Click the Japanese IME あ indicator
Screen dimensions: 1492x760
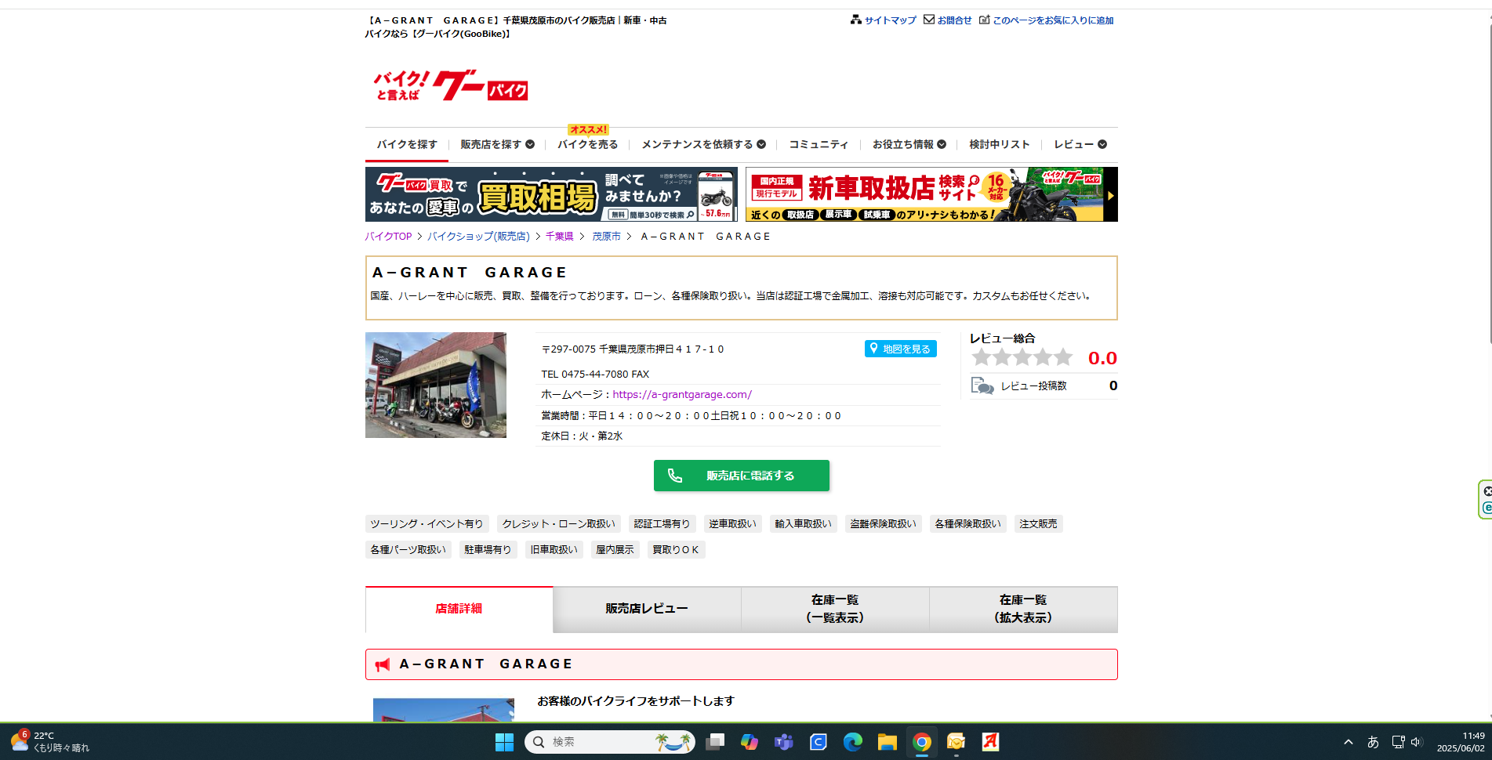[x=1373, y=742]
